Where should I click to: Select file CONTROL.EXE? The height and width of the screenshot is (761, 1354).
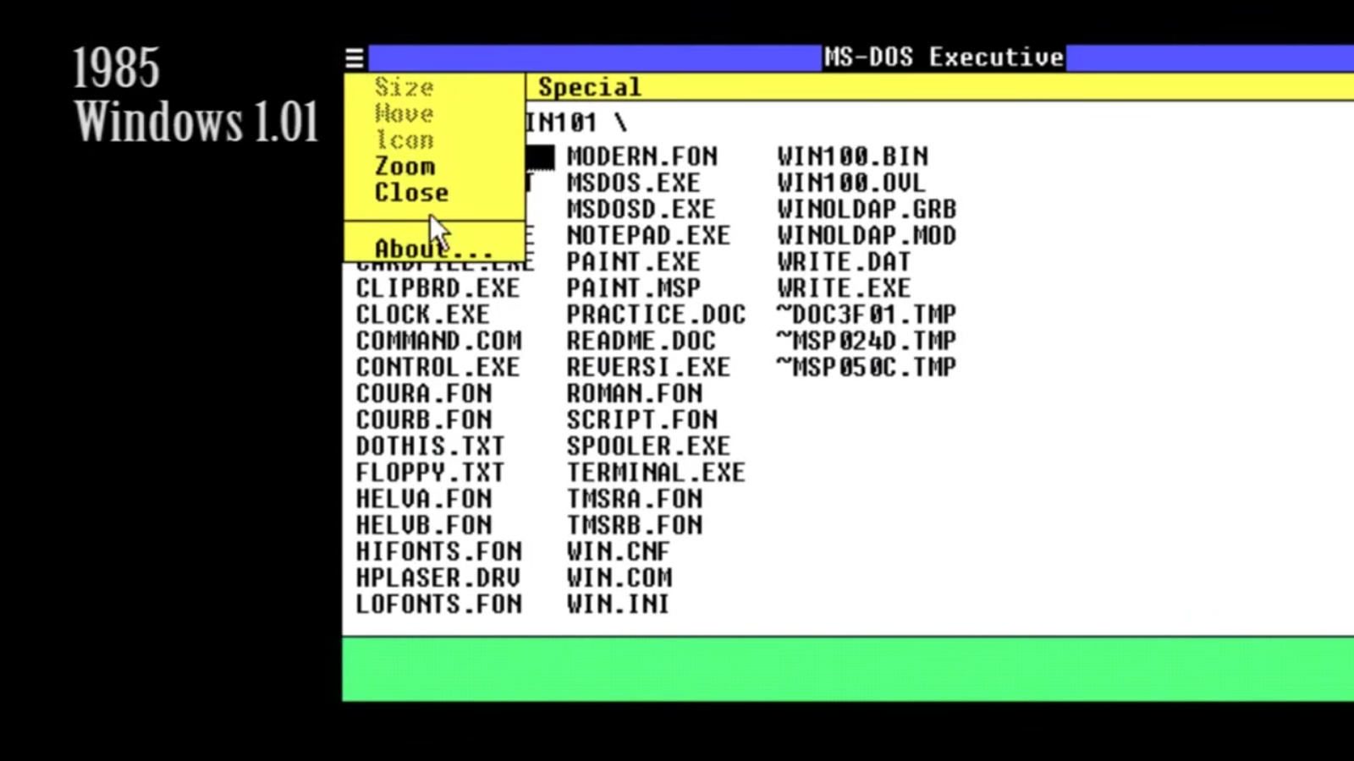pyautogui.click(x=438, y=367)
